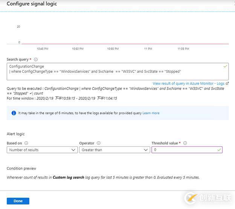Click info icon beside Operator label
The image size is (235, 209).
(98, 143)
